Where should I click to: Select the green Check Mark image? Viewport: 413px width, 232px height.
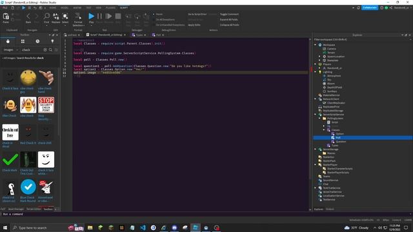coord(10,159)
